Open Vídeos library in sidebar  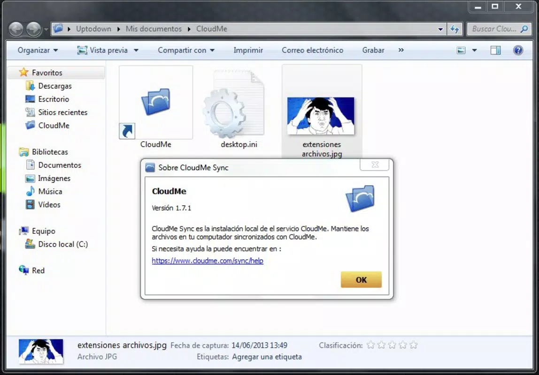tap(49, 205)
